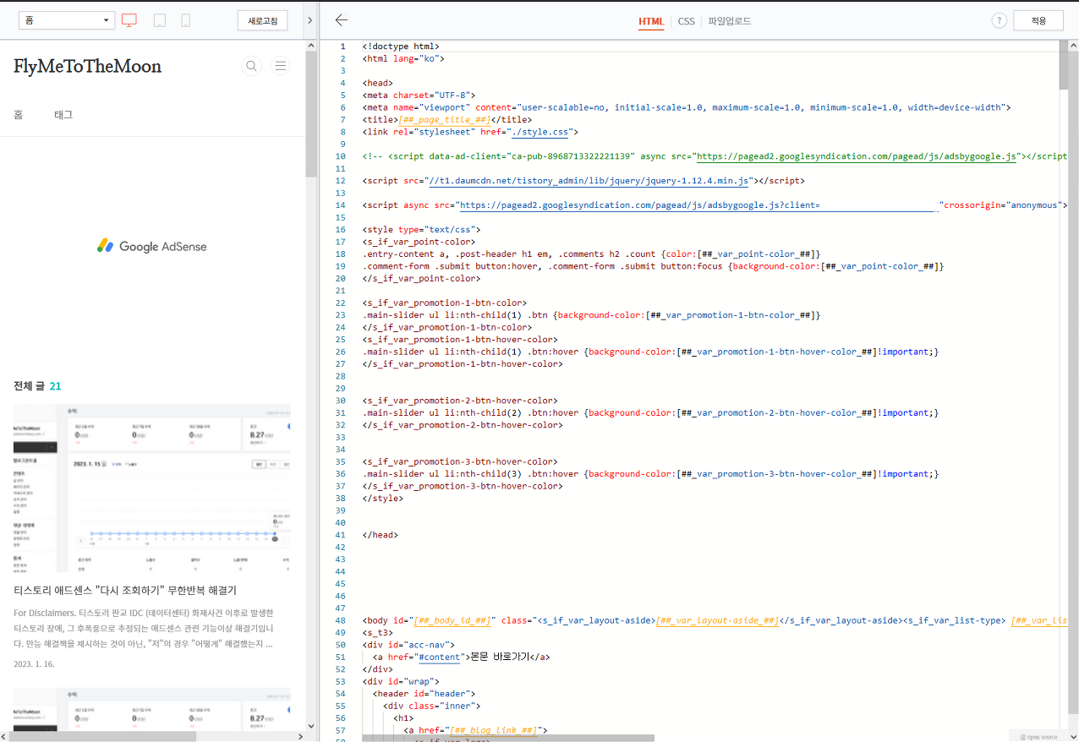
Task: Open help with the question mark icon
Action: point(999,20)
